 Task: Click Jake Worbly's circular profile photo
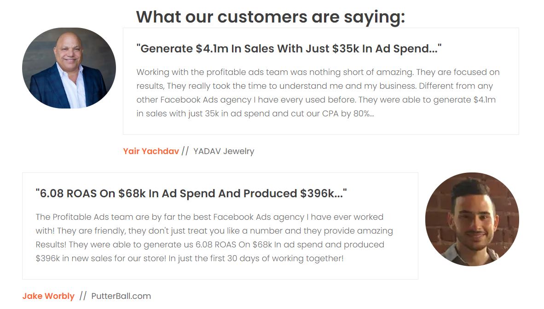pos(472,219)
